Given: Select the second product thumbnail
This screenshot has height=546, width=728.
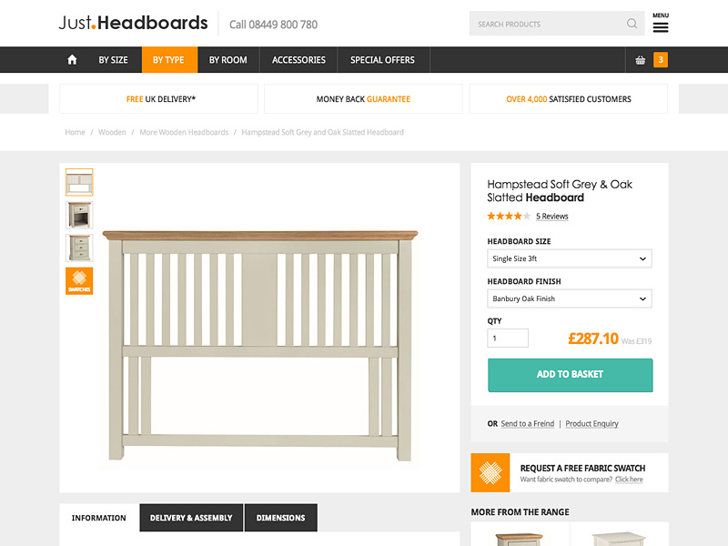Looking at the screenshot, I should [79, 215].
